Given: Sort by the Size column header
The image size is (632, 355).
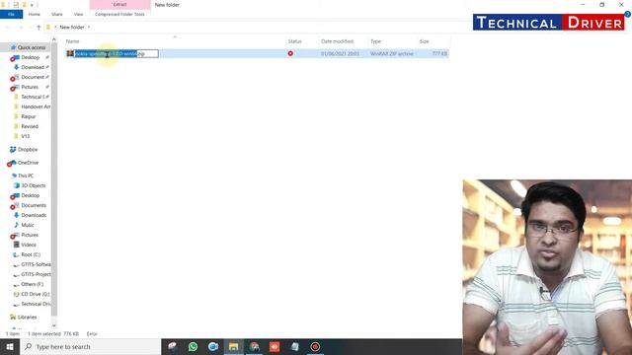Looking at the screenshot, I should coord(424,41).
